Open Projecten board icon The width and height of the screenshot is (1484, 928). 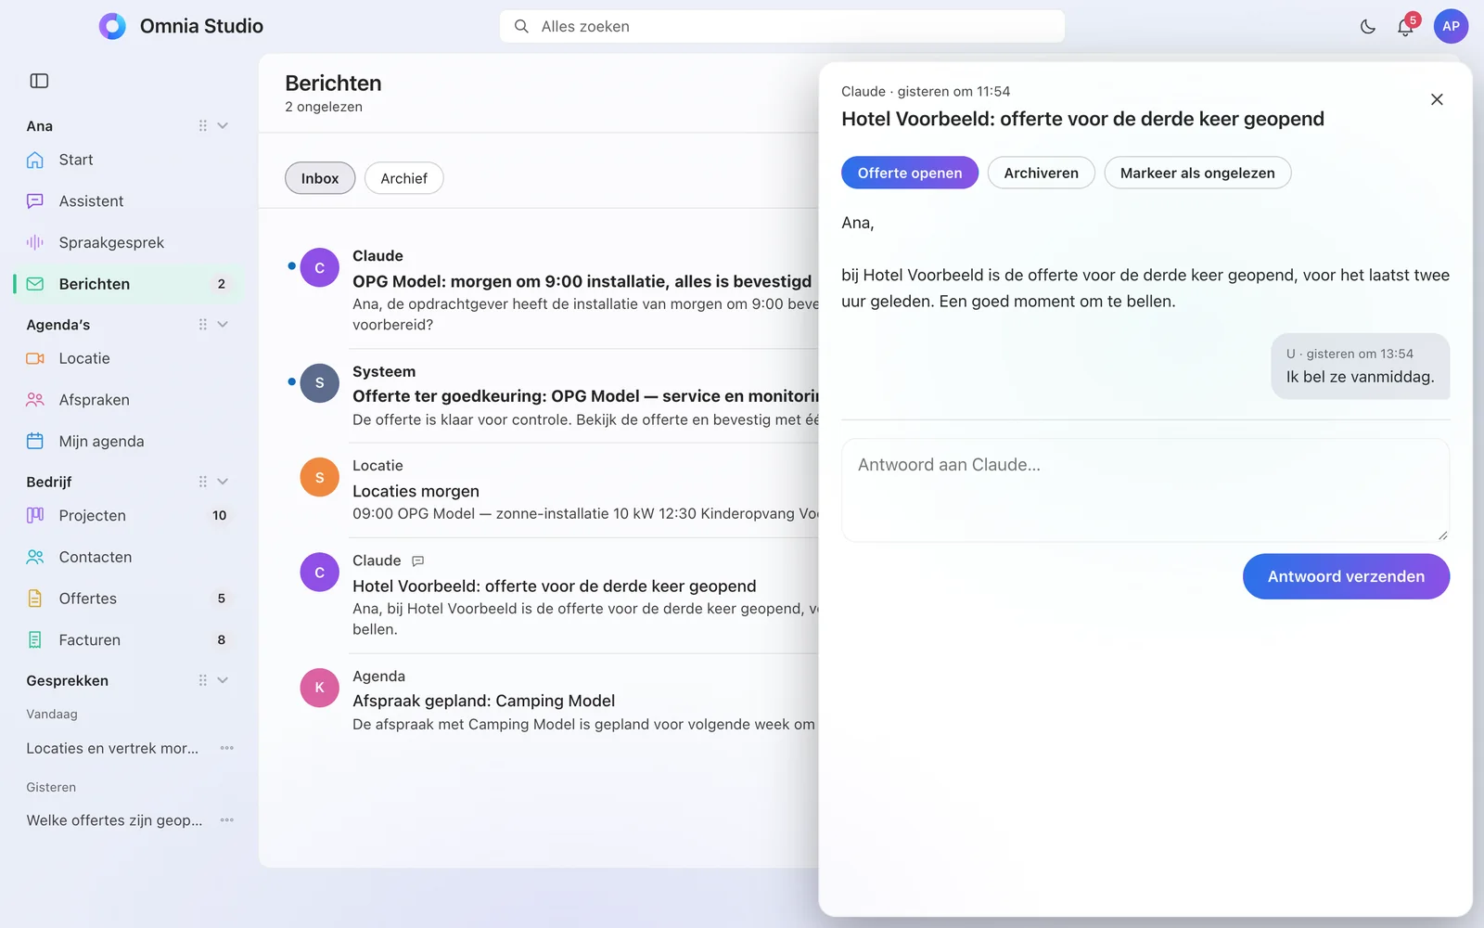point(35,515)
